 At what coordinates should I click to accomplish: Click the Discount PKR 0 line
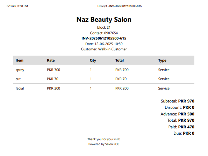[179, 107]
